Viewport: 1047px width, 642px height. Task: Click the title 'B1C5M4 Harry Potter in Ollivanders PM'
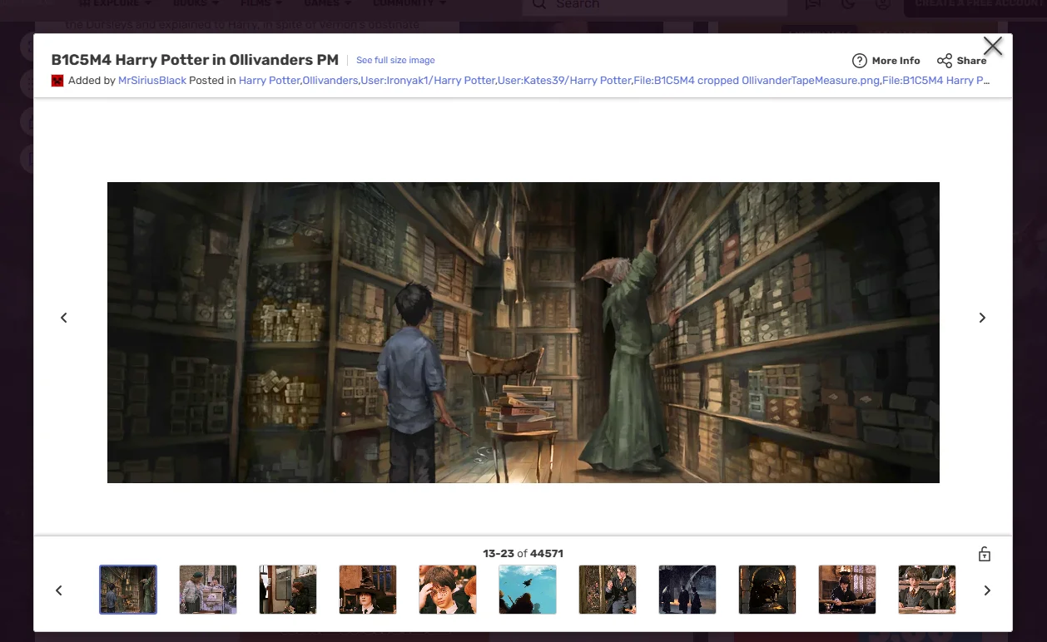coord(195,60)
